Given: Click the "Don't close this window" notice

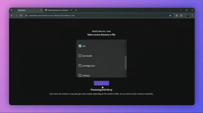Looking at the screenshot, I should tap(101, 94).
